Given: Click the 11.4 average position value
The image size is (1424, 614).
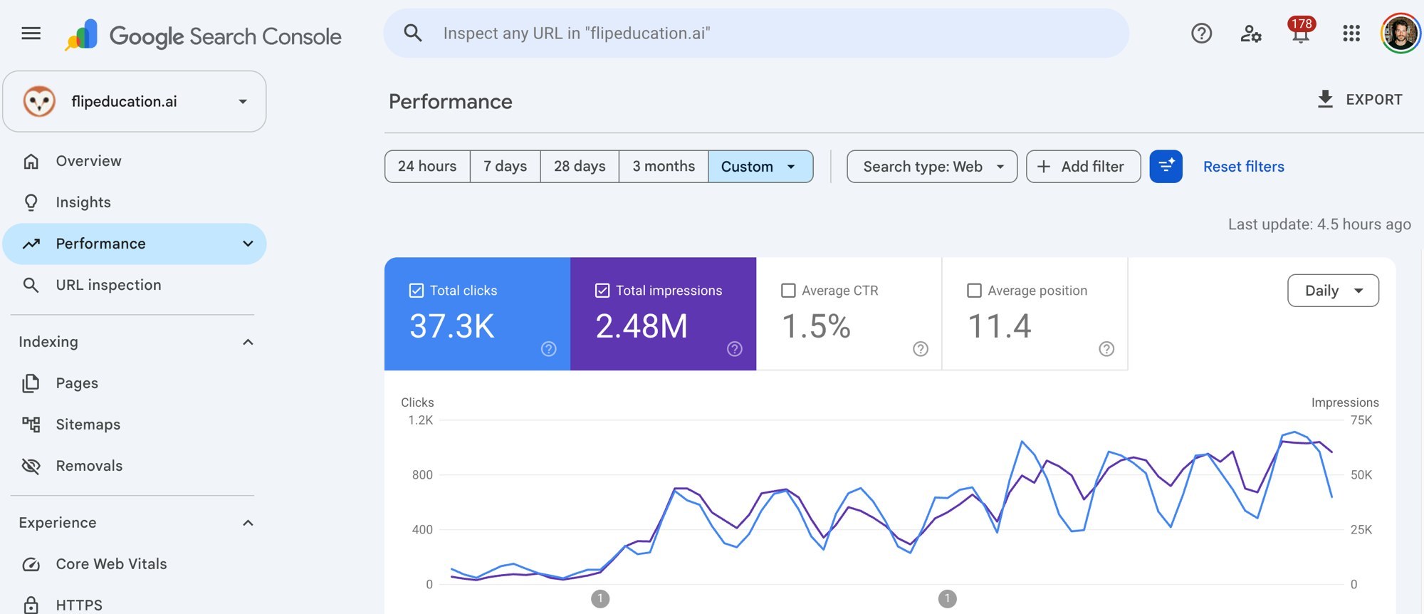Looking at the screenshot, I should [x=1000, y=326].
